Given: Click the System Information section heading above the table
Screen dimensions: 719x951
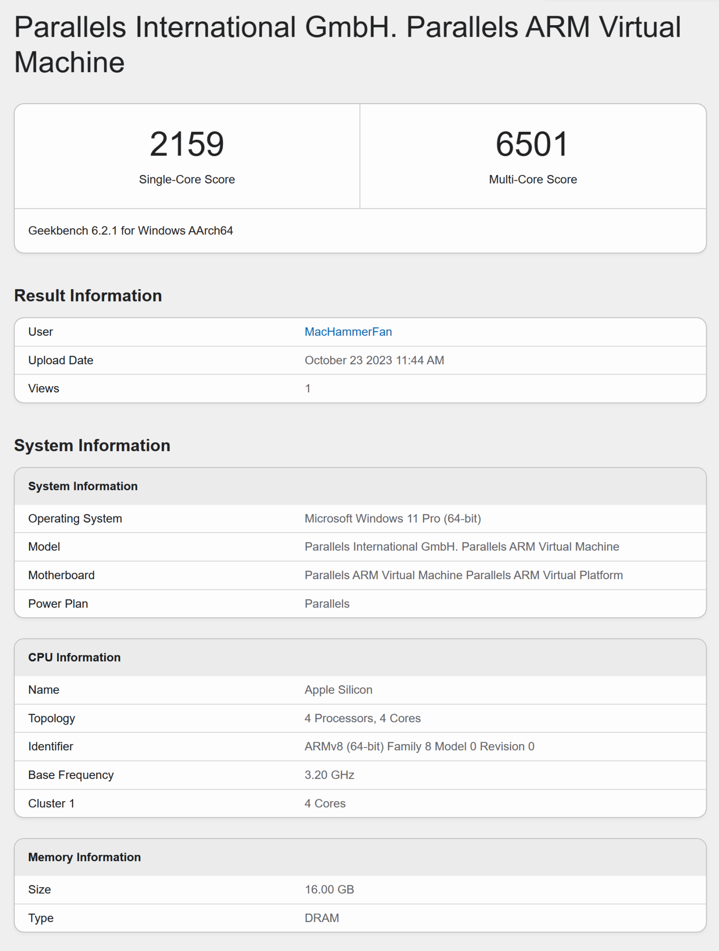Looking at the screenshot, I should [92, 446].
